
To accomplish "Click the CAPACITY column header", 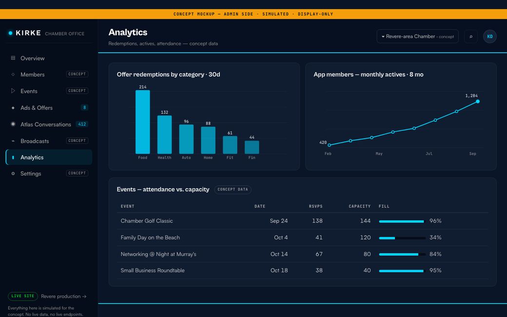I will [360, 206].
